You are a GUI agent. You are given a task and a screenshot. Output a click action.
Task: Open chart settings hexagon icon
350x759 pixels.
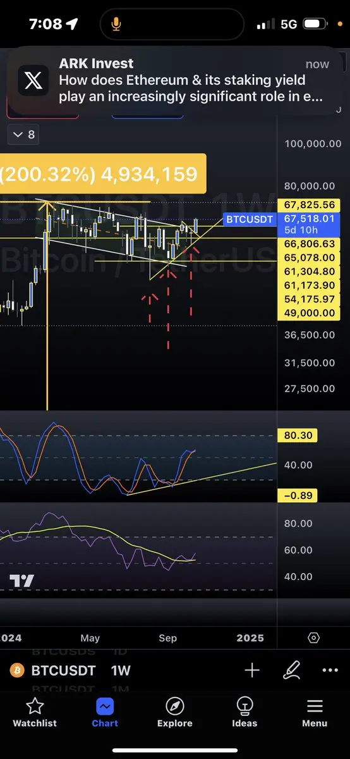point(315,638)
